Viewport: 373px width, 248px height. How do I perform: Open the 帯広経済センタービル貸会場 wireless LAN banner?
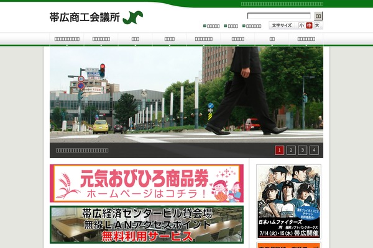(147, 224)
